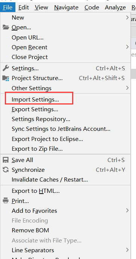Click the Print printer icon
This screenshot has height=259, width=136.
coord(6,201)
